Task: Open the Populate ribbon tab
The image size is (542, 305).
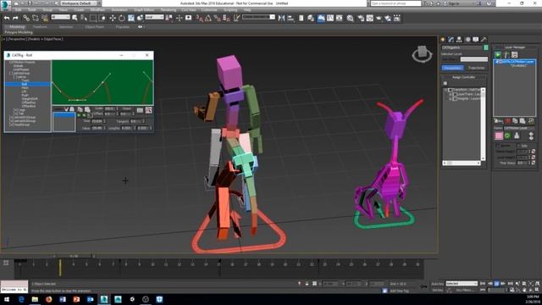Action: [122, 26]
